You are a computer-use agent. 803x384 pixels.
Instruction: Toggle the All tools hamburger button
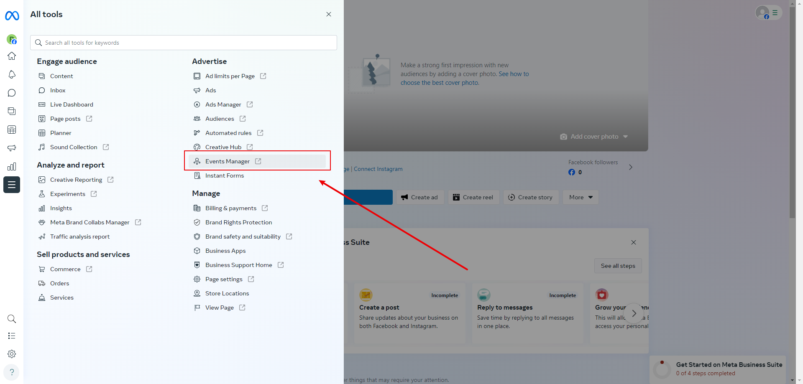12,185
